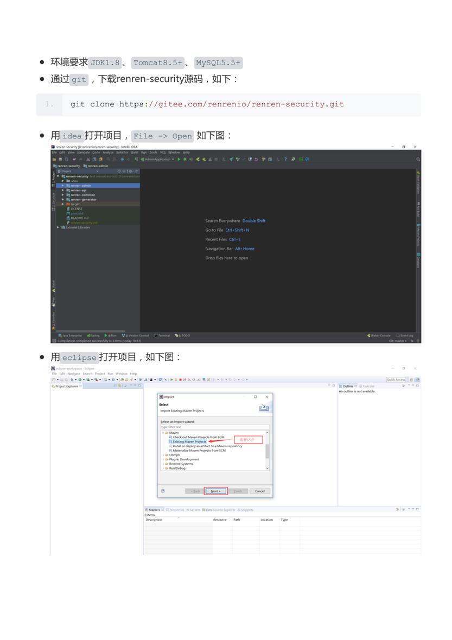Click the gear settings icon in Project panel header
The width and height of the screenshot is (452, 640).
click(x=131, y=172)
